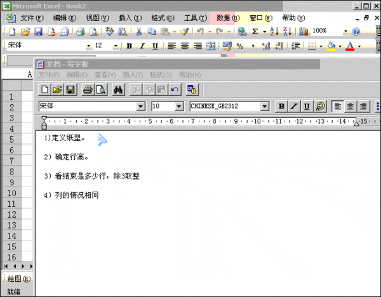Screen dimensions: 381x297
Task: Click WordPad's text color palette icon
Action: 321,106
